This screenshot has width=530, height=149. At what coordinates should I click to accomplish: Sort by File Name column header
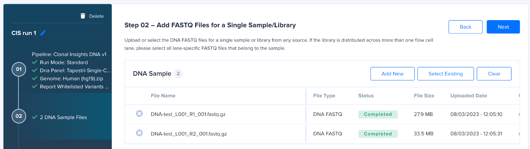163,96
